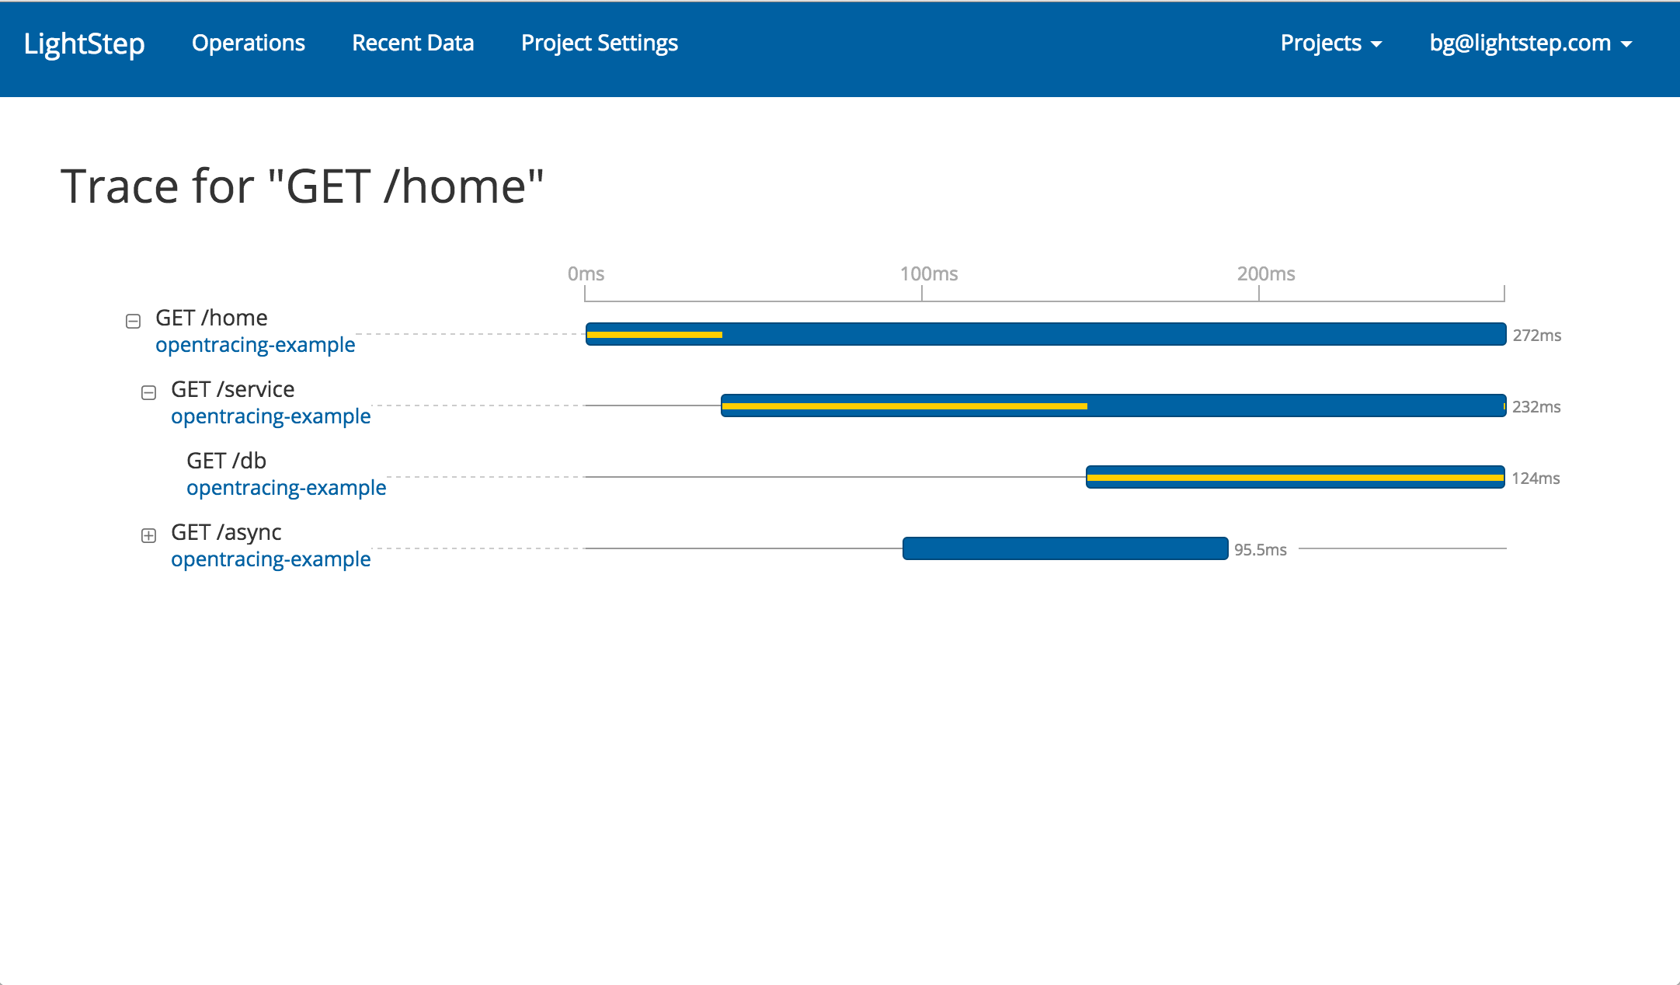The height and width of the screenshot is (985, 1680).
Task: Select the 124ms GET /db span bar
Action: point(1295,477)
